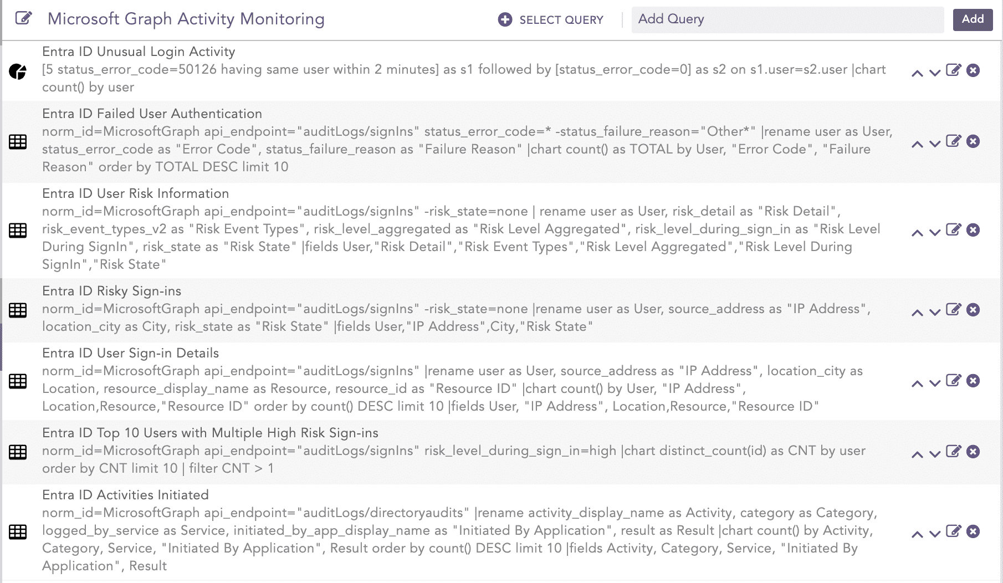Image resolution: width=1003 pixels, height=583 pixels.
Task: Select the Entra ID User Risk Information title
Action: [135, 193]
